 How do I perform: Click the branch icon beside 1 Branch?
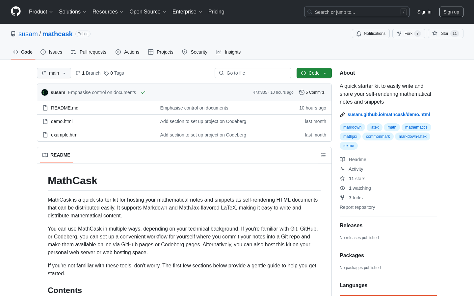[78, 73]
